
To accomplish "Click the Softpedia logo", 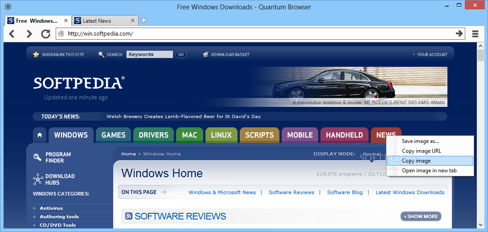I will (x=79, y=83).
